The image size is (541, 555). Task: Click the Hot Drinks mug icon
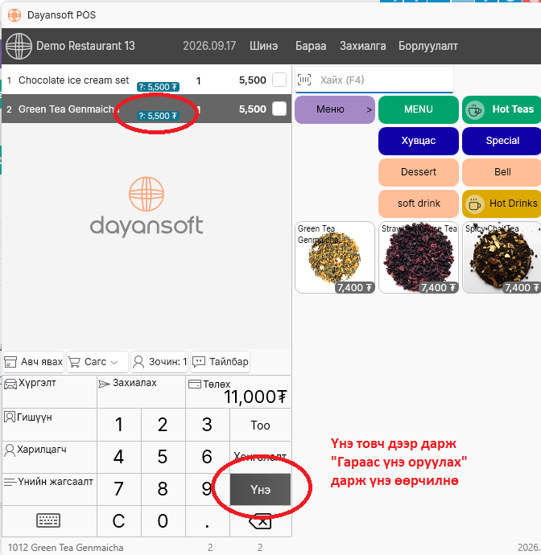click(474, 204)
